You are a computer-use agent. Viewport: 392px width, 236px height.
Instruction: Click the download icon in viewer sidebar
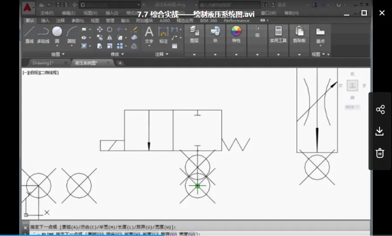(380, 131)
